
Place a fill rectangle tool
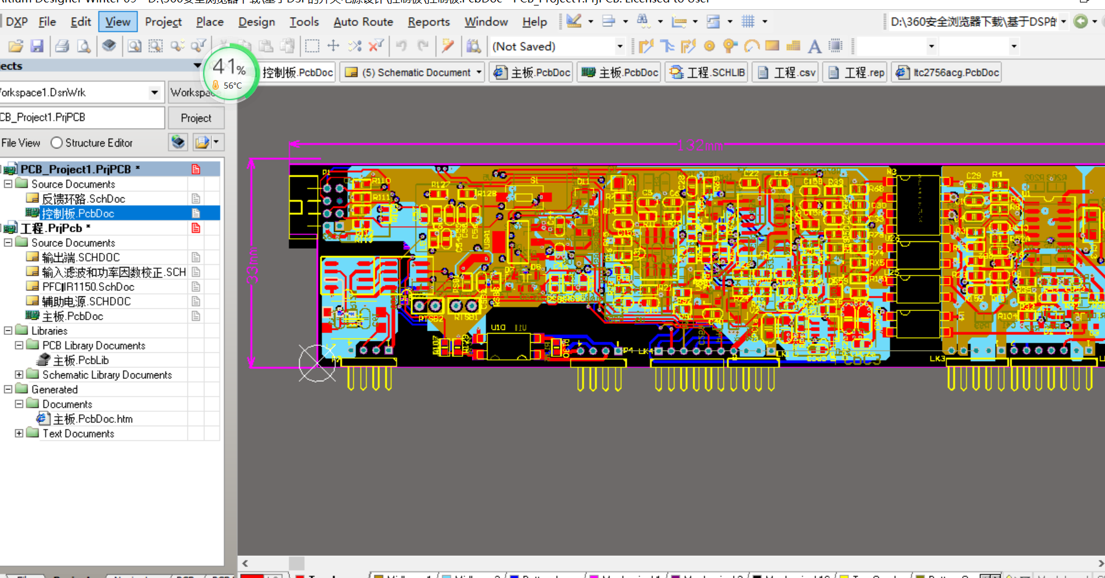point(772,46)
